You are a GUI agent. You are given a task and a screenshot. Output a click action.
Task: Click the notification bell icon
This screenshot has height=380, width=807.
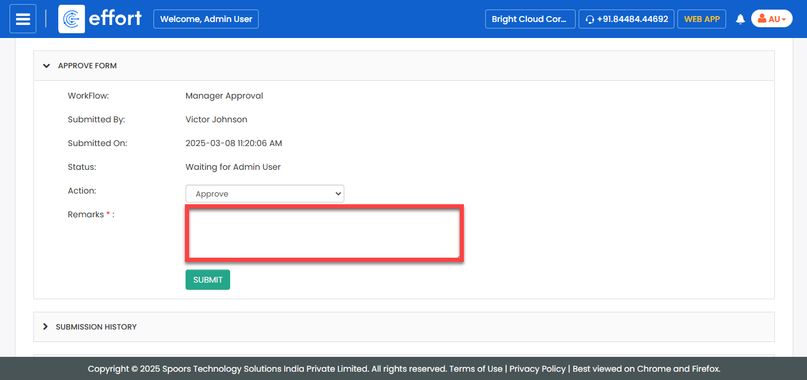click(740, 19)
